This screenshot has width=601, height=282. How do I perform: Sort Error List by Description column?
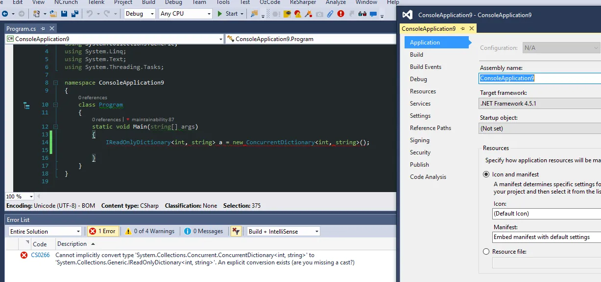click(71, 244)
